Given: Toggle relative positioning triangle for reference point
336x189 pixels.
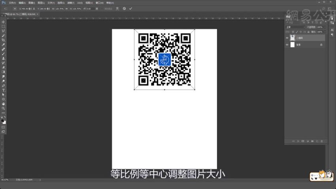Looking at the screenshot, I should pyautogui.click(x=34, y=9).
